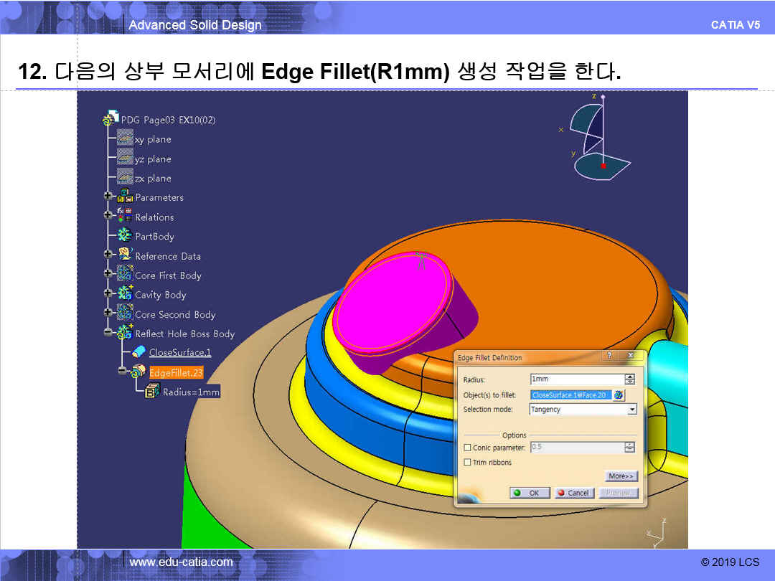Select the Core Second Body tree item
775x581 pixels.
coord(175,314)
